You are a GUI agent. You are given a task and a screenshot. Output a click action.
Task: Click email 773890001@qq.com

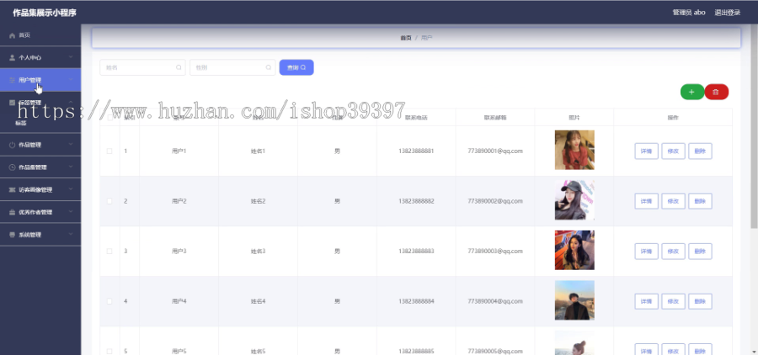pyautogui.click(x=495, y=151)
